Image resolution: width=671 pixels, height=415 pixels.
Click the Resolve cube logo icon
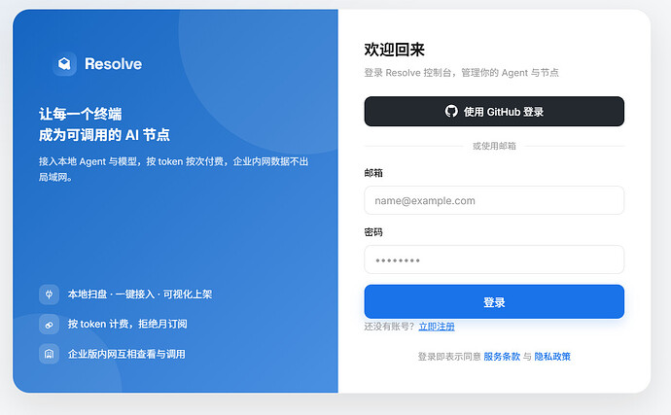click(64, 64)
